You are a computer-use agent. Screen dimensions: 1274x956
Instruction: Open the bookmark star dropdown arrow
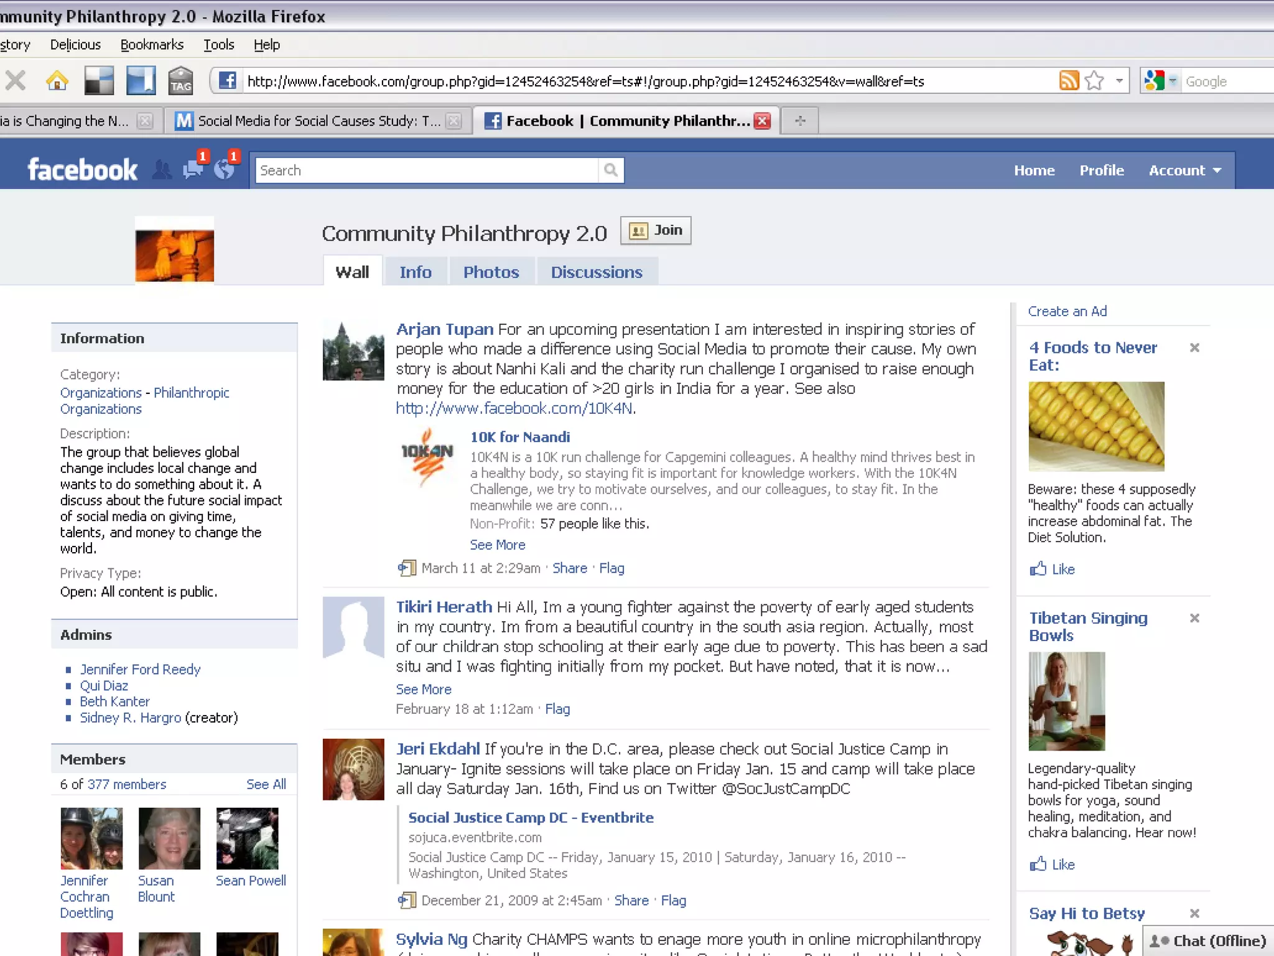[x=1119, y=81]
